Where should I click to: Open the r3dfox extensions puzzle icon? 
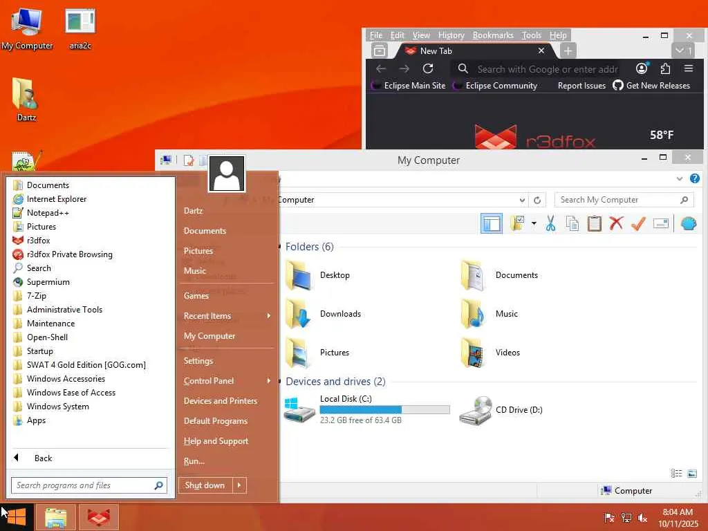pyautogui.click(x=665, y=68)
